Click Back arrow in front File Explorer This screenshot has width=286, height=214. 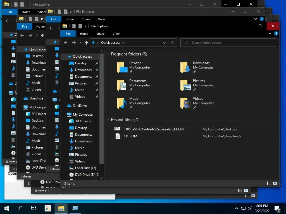tap(66, 43)
